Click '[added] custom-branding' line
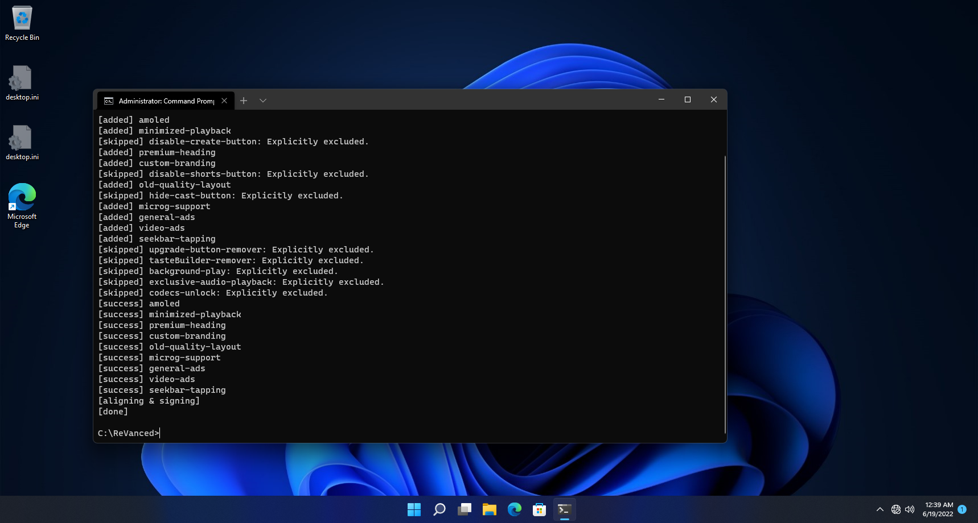978x523 pixels. tap(157, 163)
